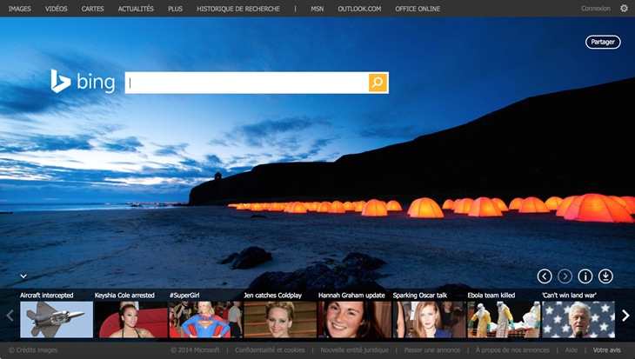635x359 pixels.
Task: Open Confidentialité et cookies link
Action: tap(270, 350)
